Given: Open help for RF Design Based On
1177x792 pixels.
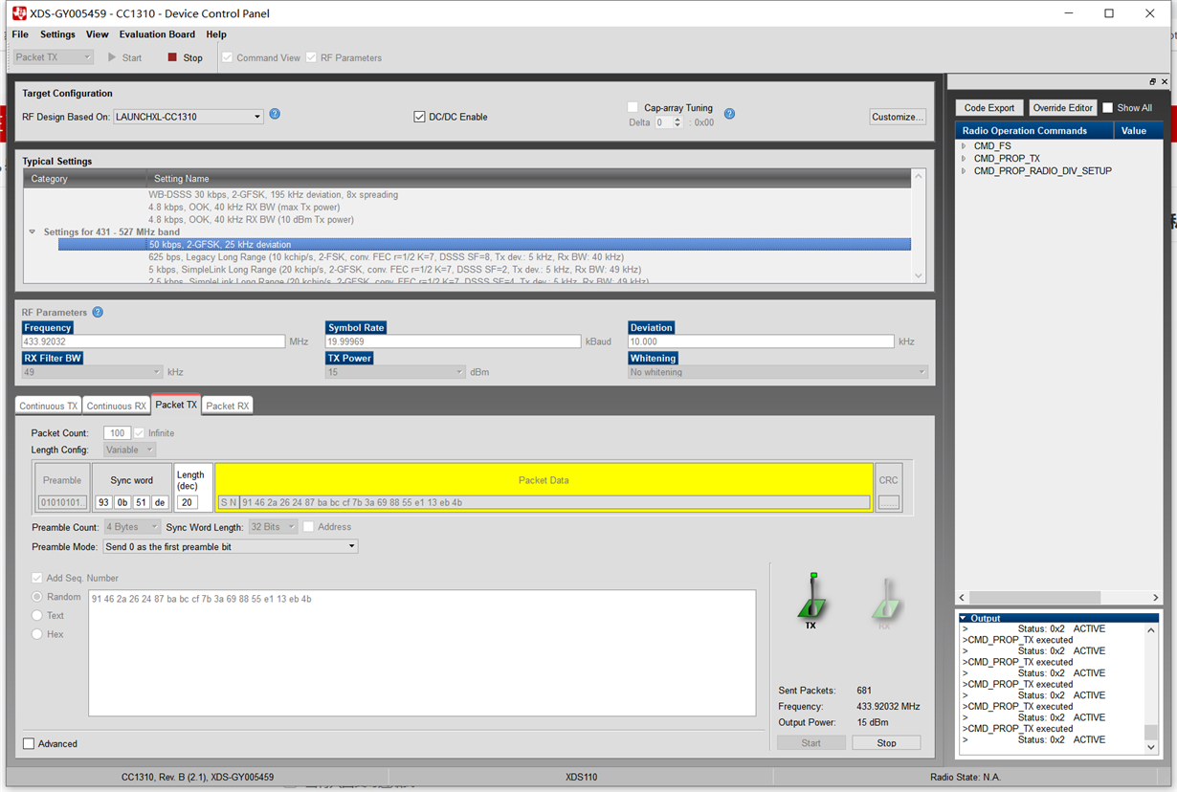Looking at the screenshot, I should point(275,114).
